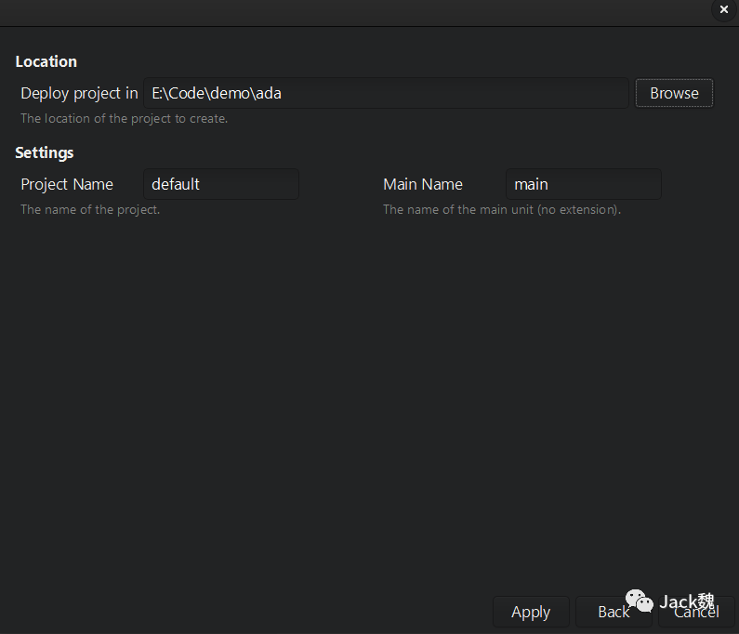Image resolution: width=739 pixels, height=634 pixels.
Task: Focus the Deploy project in path field
Action: [386, 93]
